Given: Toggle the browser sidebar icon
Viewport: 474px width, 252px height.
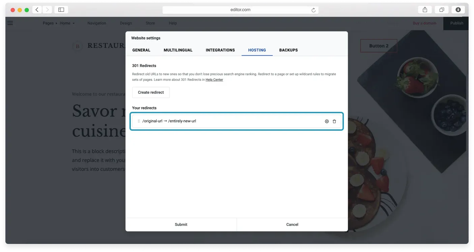Looking at the screenshot, I should click(61, 10).
